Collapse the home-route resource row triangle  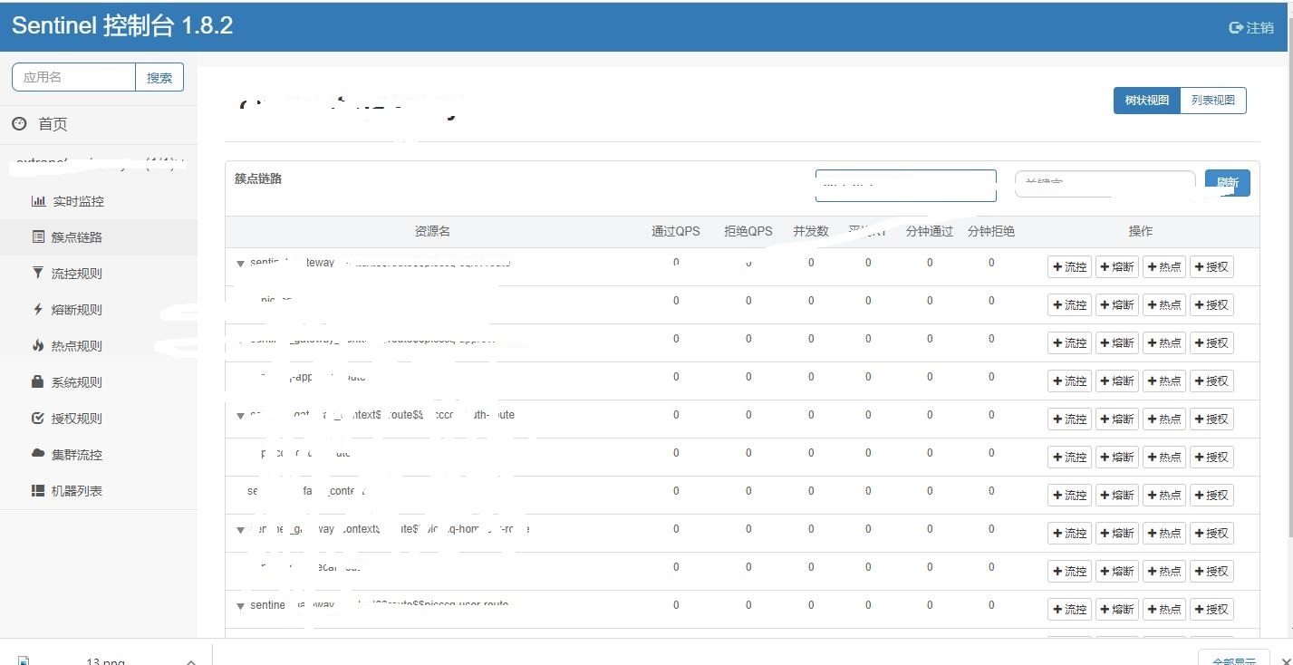point(240,530)
